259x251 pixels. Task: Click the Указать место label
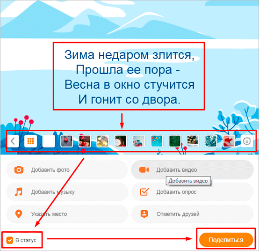(49, 214)
